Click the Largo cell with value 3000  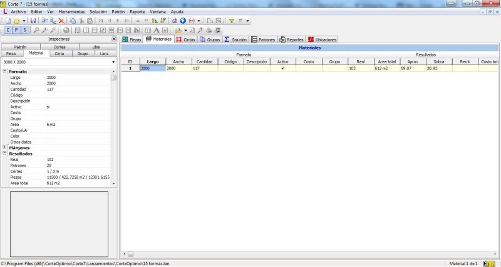click(x=152, y=68)
